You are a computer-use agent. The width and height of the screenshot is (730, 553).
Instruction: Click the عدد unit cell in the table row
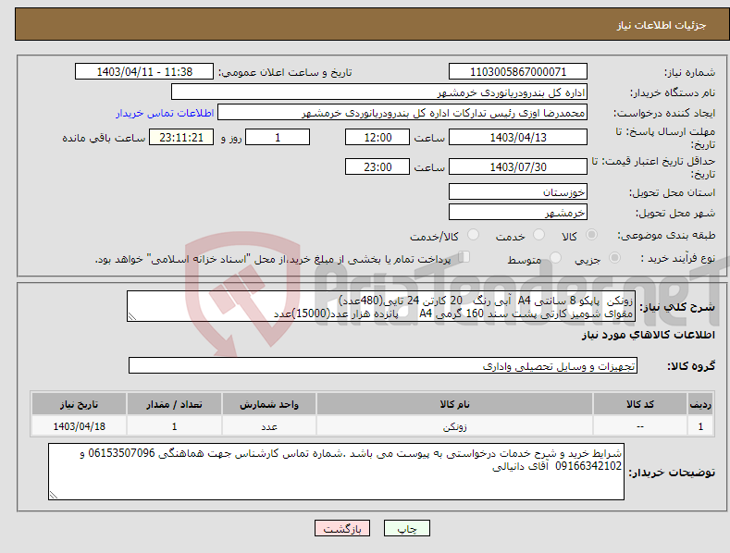point(269,426)
